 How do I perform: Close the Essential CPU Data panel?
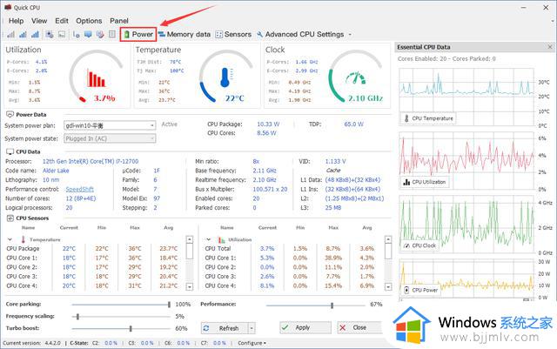[550, 47]
